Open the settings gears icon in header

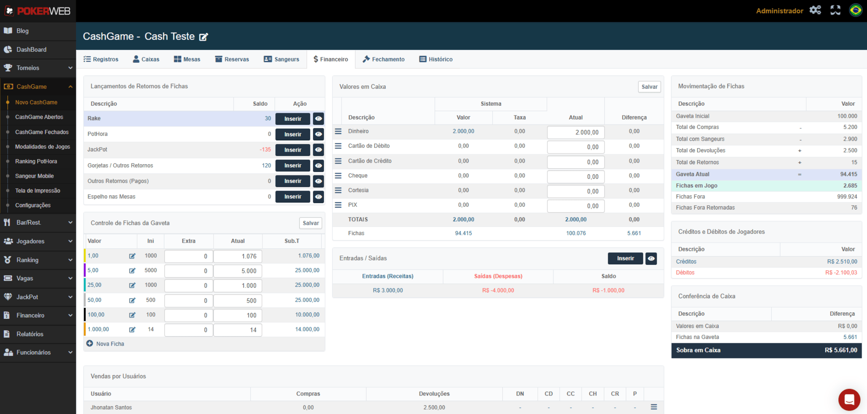pyautogui.click(x=815, y=10)
